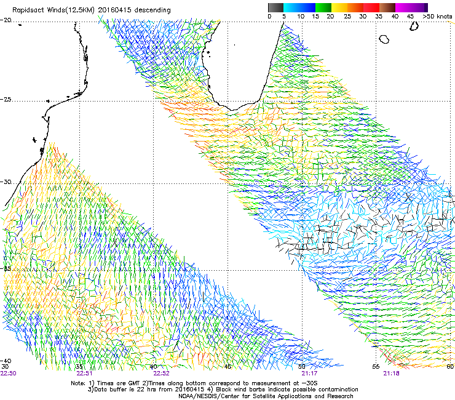
Task: Click the '10' legend scale label
Action: point(301,16)
